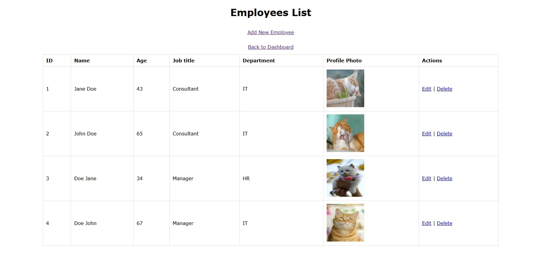This screenshot has height=275, width=549.
Task: Click John Doe's licking cat profile photo
Action: (345, 133)
